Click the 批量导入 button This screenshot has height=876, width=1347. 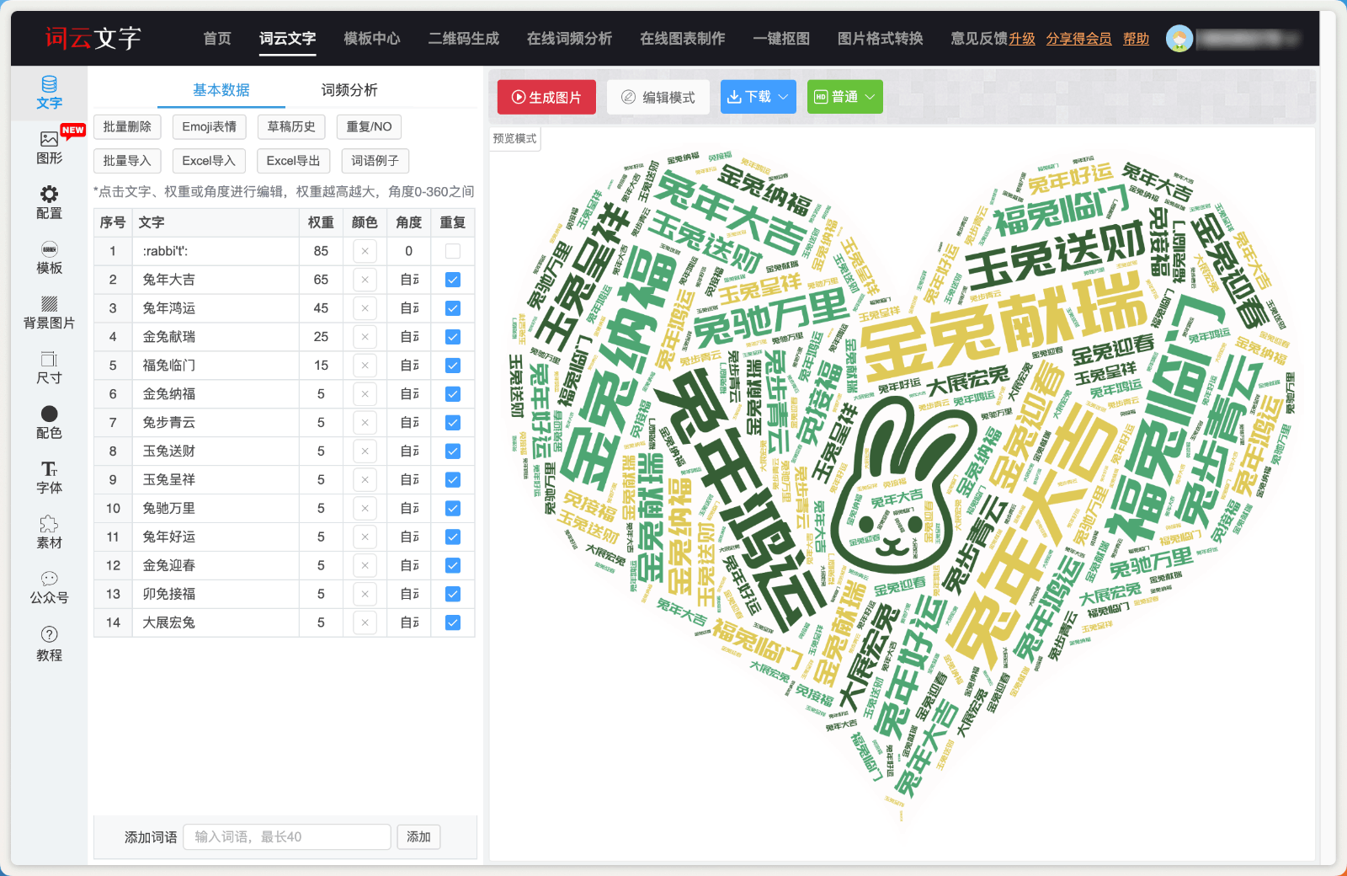[x=127, y=161]
